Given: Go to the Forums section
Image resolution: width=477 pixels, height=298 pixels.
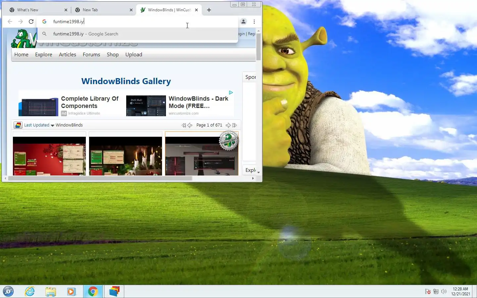Looking at the screenshot, I should click(x=91, y=55).
